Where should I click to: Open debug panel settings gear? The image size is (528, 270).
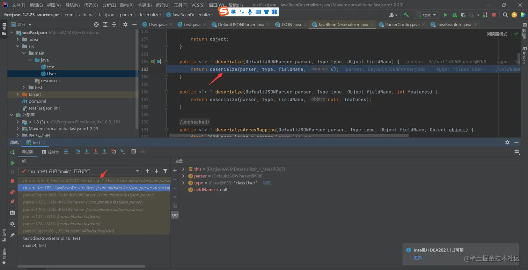click(507, 142)
